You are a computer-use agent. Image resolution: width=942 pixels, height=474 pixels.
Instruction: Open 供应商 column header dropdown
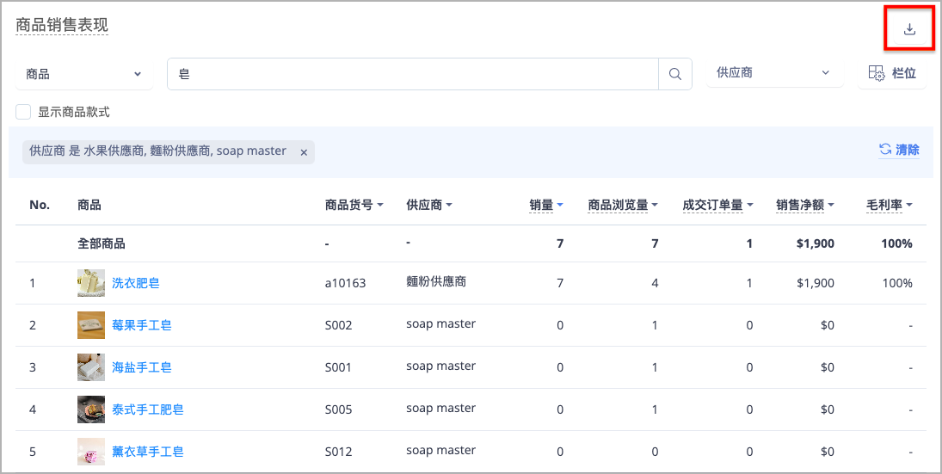pos(429,205)
